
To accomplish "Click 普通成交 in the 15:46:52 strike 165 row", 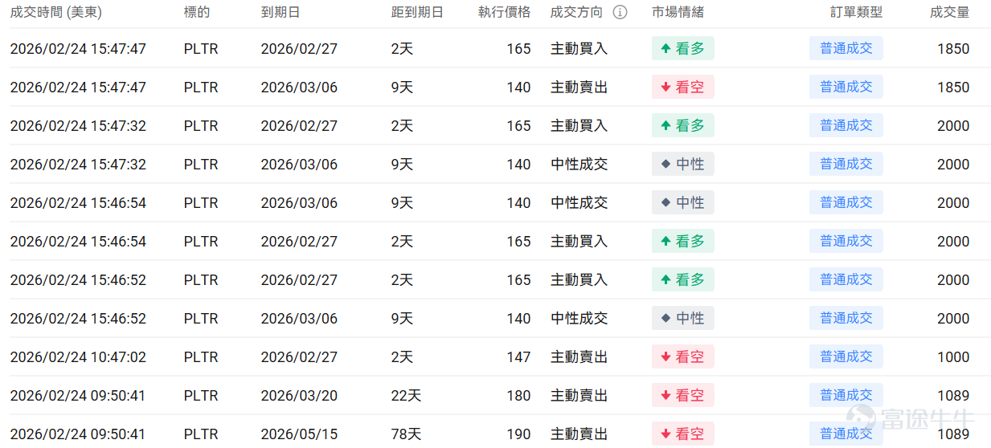I will click(x=846, y=279).
